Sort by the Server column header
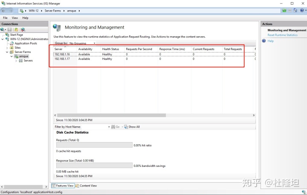The width and height of the screenshot is (307, 195). coord(65,49)
